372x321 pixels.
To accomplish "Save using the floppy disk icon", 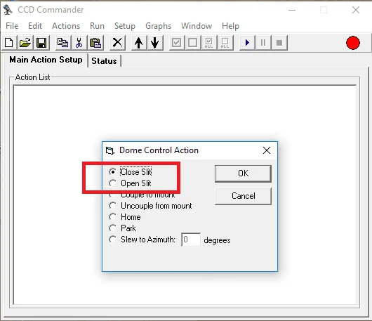I will click(x=41, y=43).
